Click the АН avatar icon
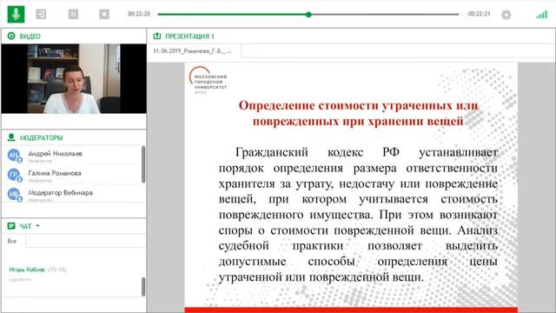 coord(14,155)
